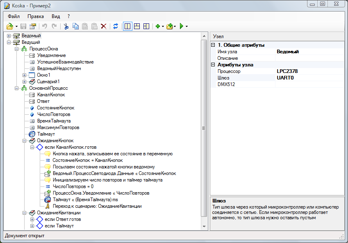The height and width of the screenshot is (243, 348).
Task: Select comment 'Посылаем состояние нажатой кнопки ведомому'
Action: tap(104, 167)
